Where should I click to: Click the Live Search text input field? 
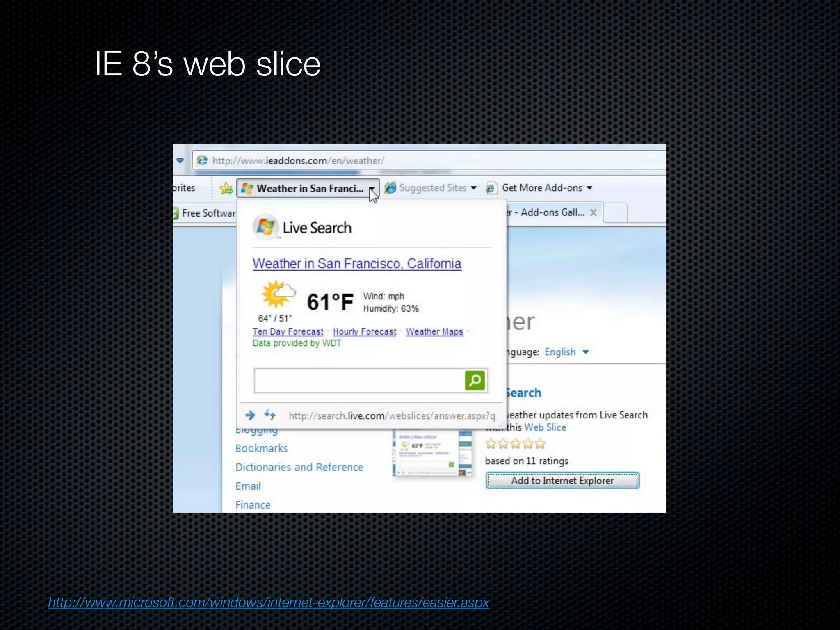[359, 381]
